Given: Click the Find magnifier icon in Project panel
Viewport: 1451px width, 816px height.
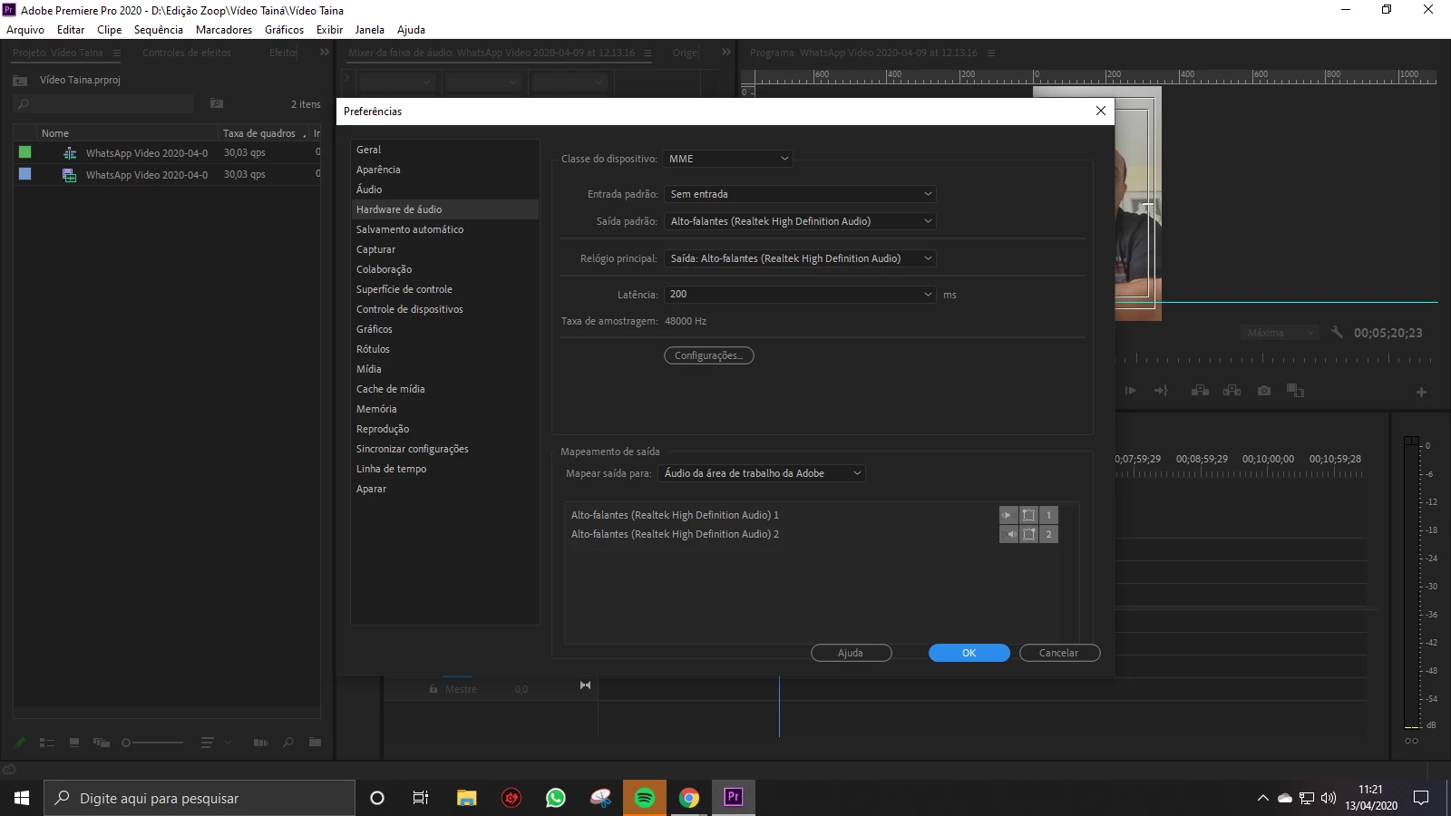Looking at the screenshot, I should [288, 743].
